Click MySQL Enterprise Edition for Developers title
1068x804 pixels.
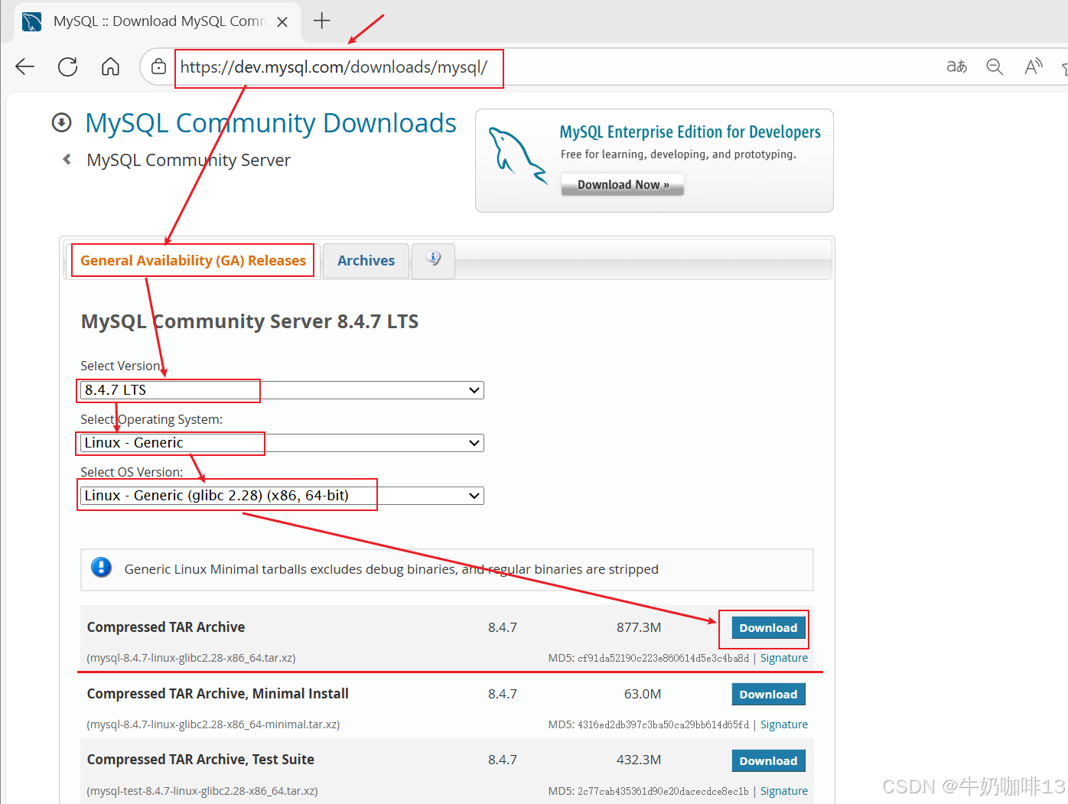click(690, 132)
